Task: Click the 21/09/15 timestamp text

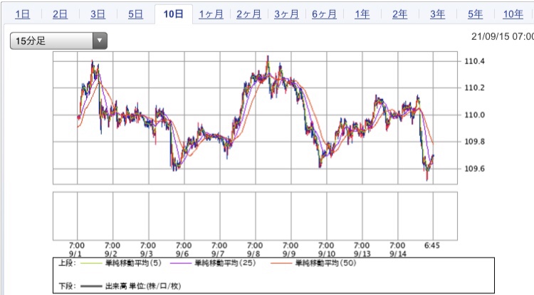Action: coord(503,36)
